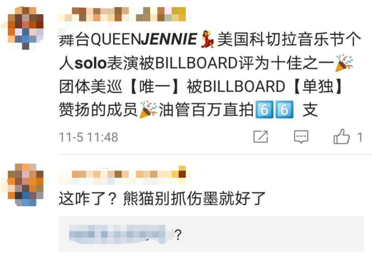
Task: Select the 舞台QUEENJENNIE comment text
Action: [x=210, y=74]
